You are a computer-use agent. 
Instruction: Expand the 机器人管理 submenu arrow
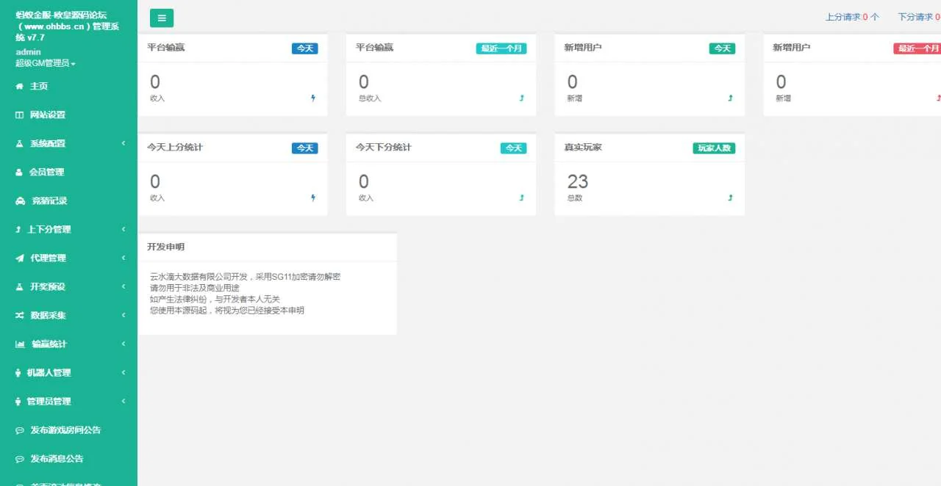tap(124, 373)
